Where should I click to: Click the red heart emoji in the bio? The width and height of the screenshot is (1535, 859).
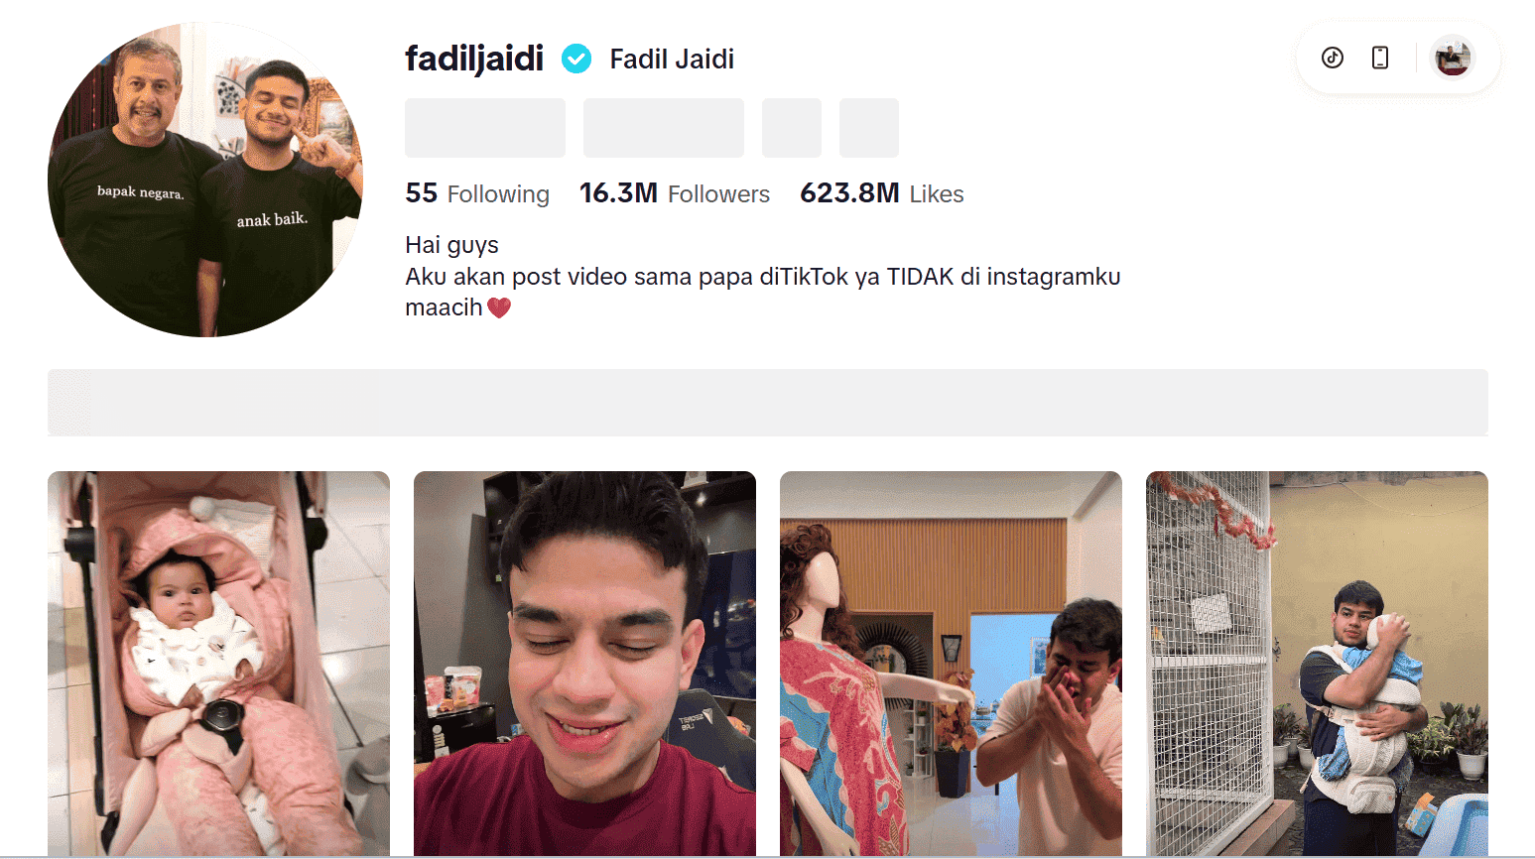(499, 307)
